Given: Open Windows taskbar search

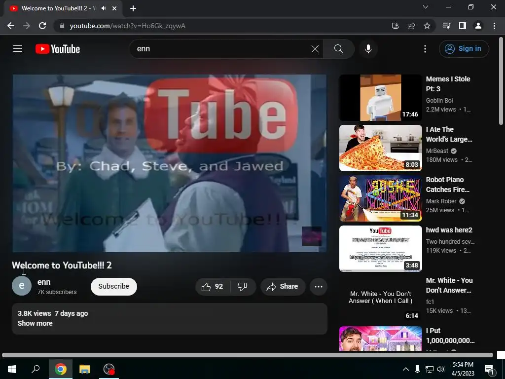Looking at the screenshot, I should click(36, 369).
